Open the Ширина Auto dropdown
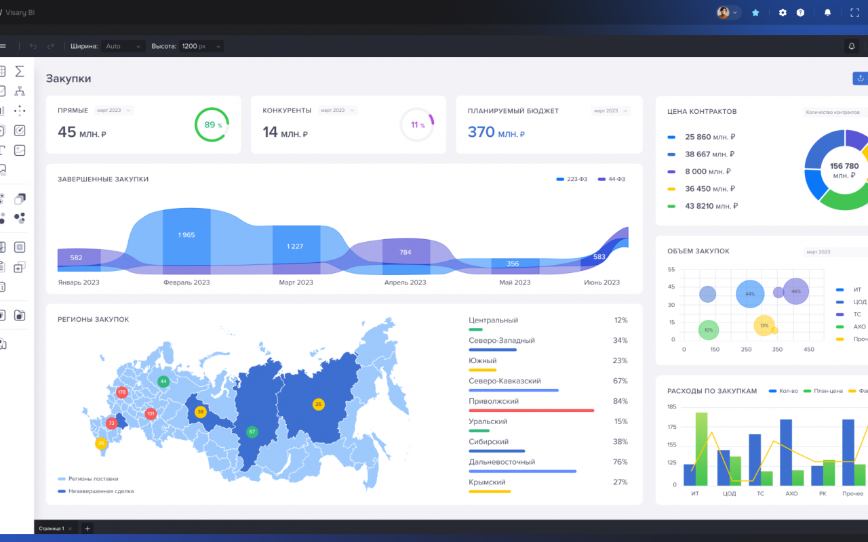 (x=123, y=46)
